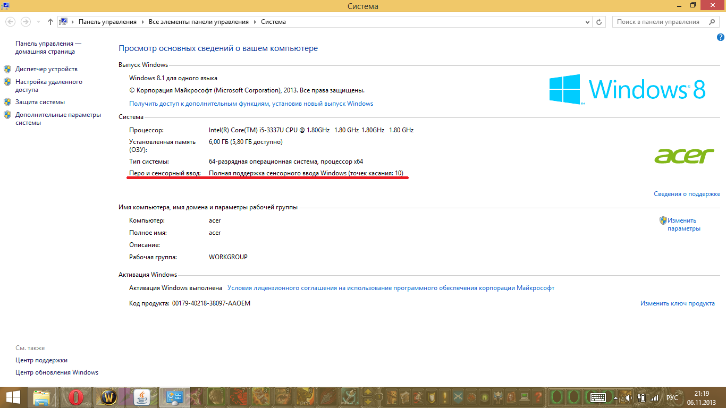Select Все элементы панели управления breadcrumb
This screenshot has width=726, height=408.
point(199,22)
